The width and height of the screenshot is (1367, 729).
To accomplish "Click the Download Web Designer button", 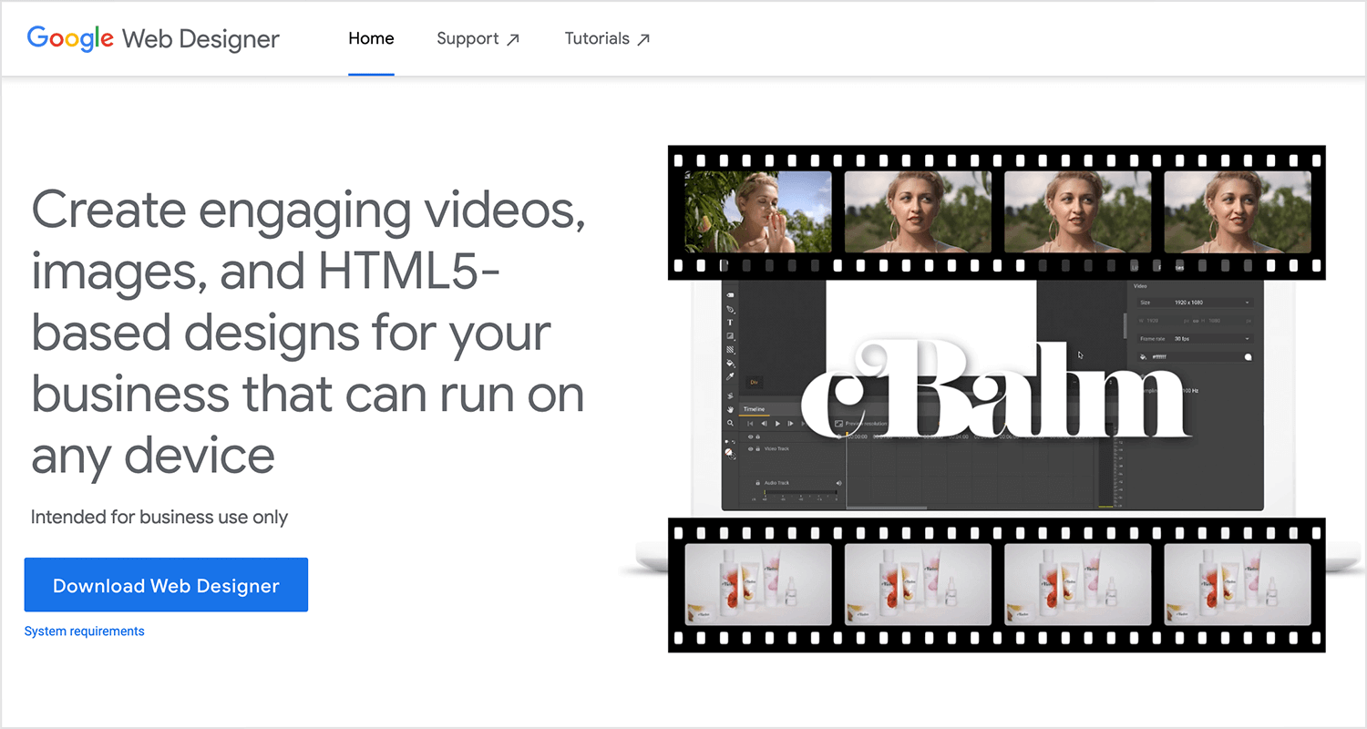I will (x=166, y=585).
